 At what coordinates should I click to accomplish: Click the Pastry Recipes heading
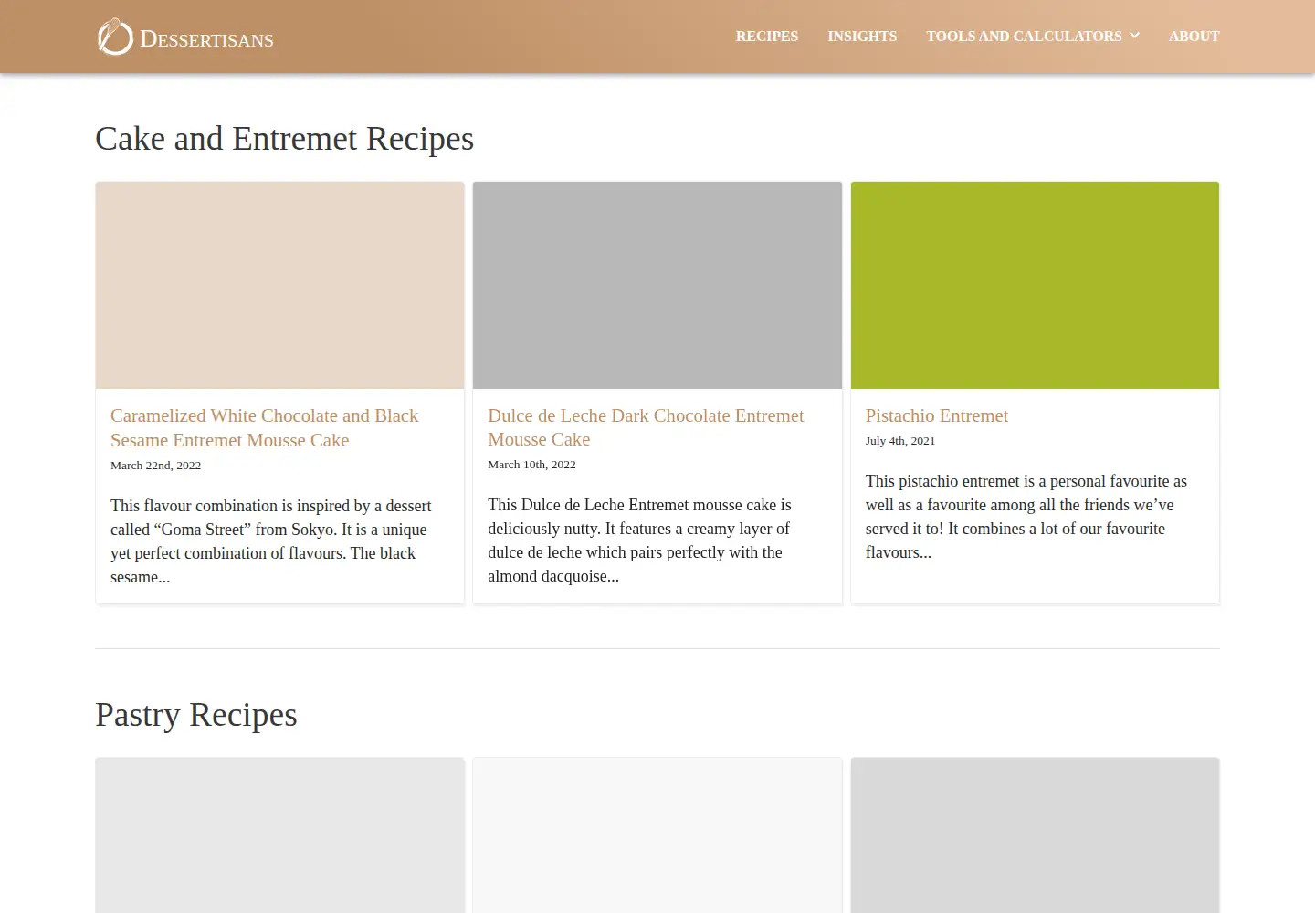pyautogui.click(x=196, y=715)
